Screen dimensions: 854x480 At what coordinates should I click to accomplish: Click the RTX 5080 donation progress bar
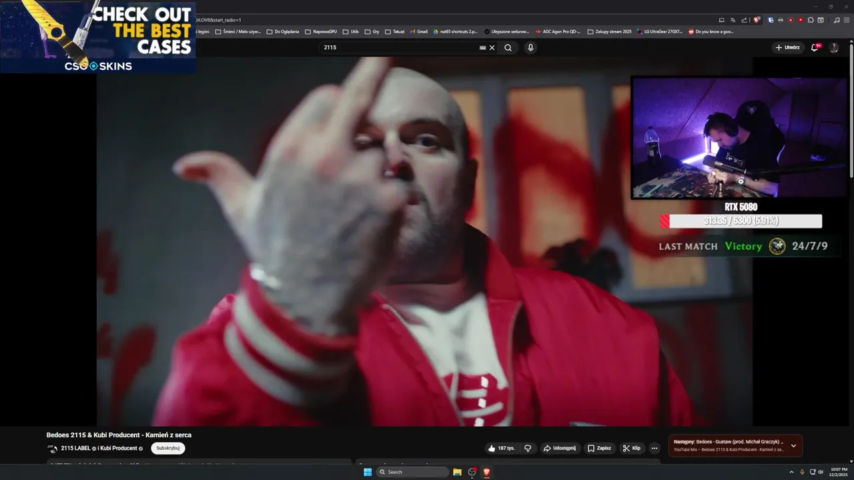click(741, 221)
